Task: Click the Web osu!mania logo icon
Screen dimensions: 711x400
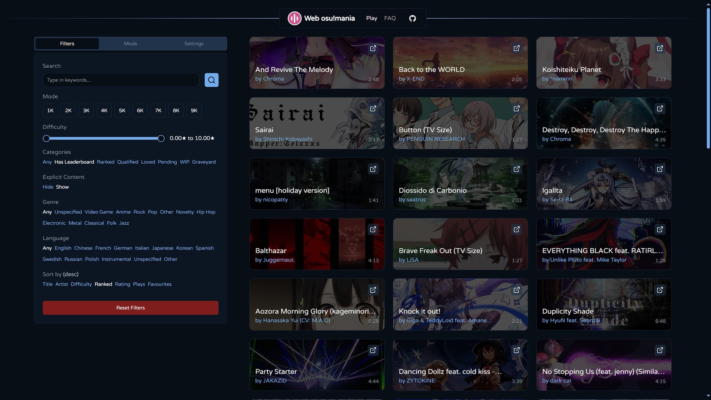Action: pos(294,18)
